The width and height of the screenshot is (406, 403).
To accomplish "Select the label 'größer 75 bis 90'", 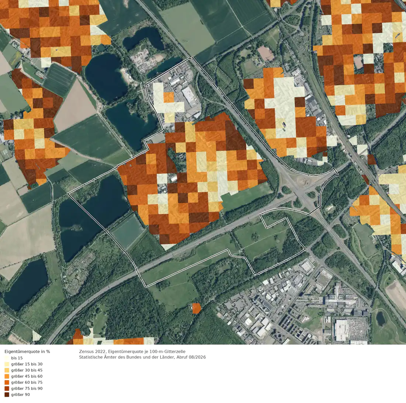I will pyautogui.click(x=27, y=389).
